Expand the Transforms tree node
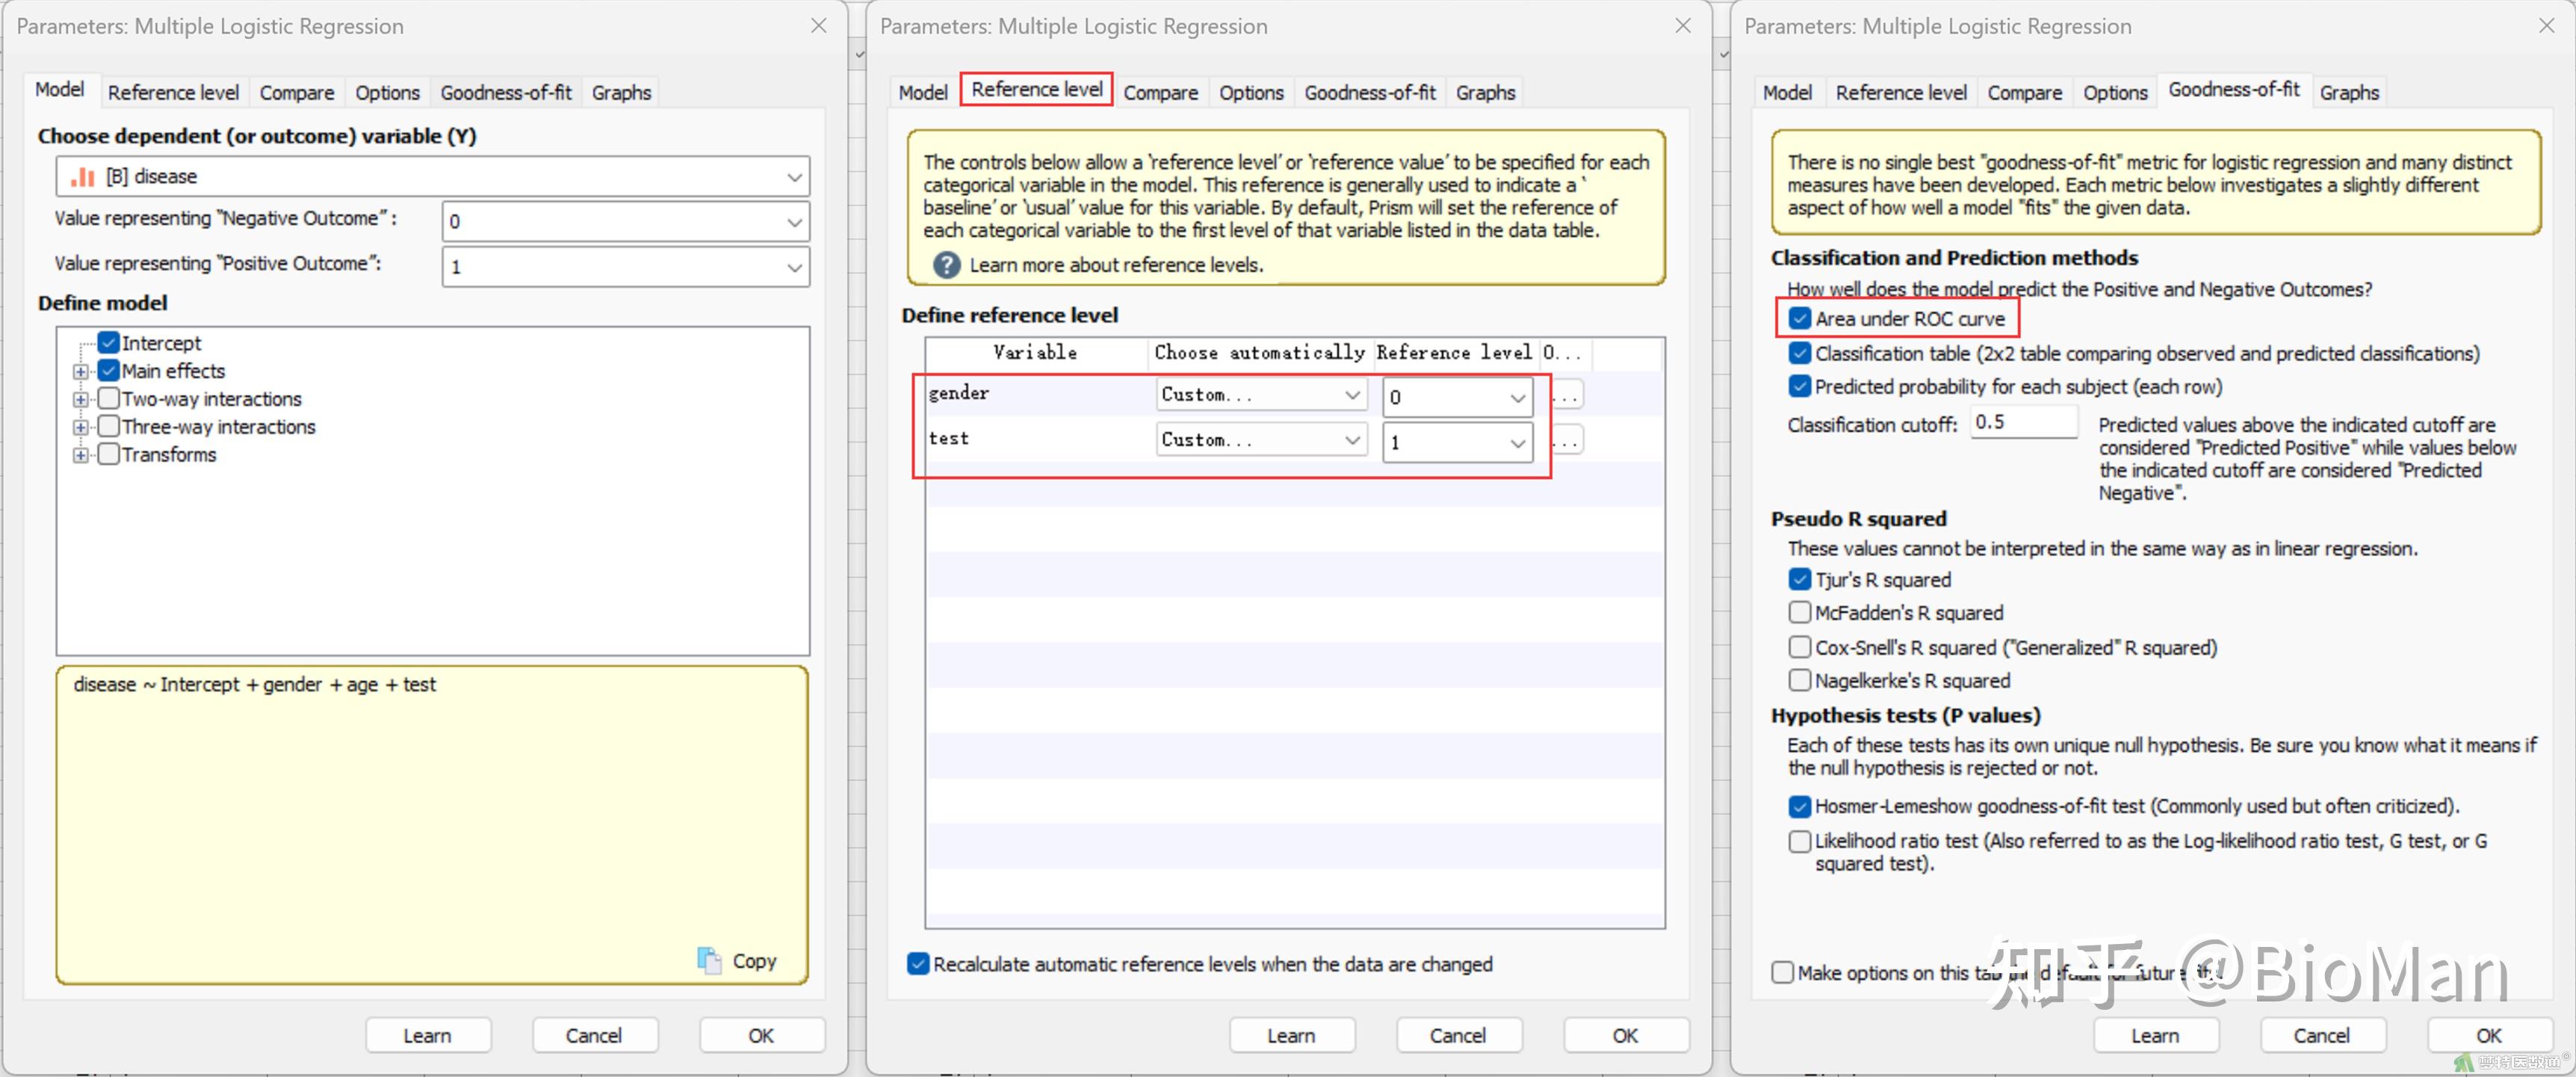 coord(80,455)
